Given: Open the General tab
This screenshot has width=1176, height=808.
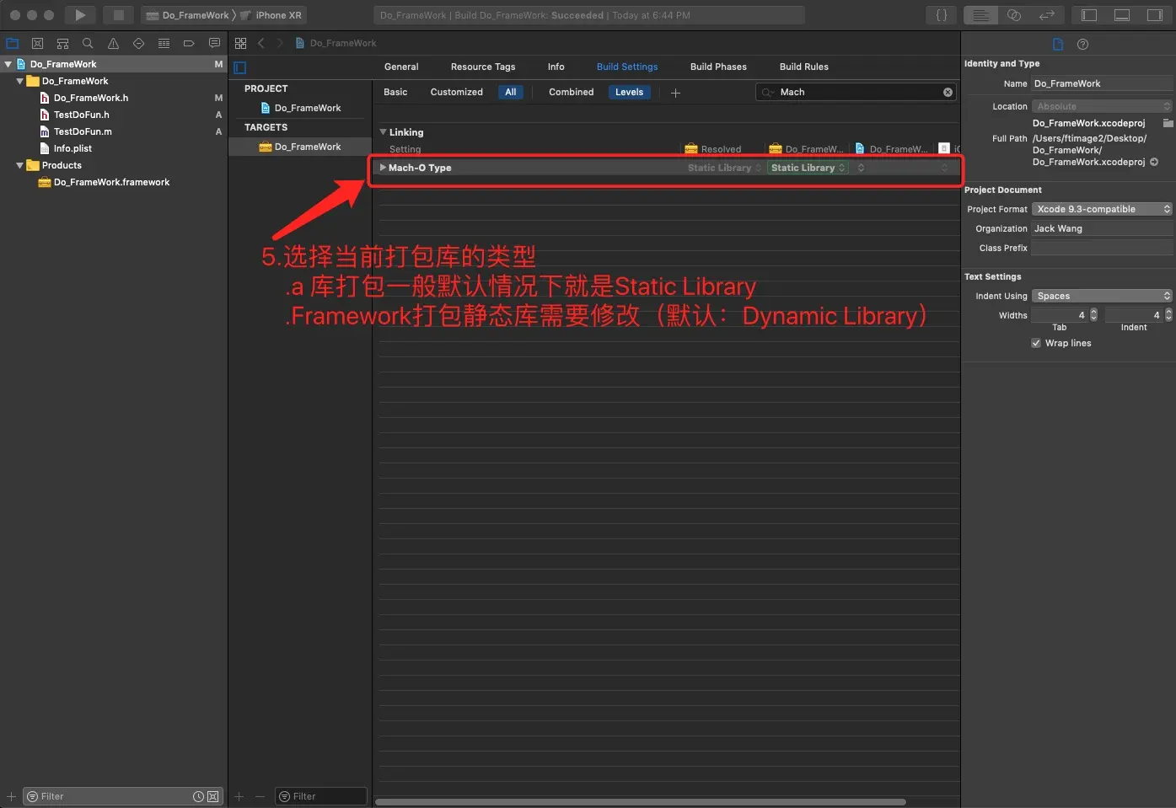Looking at the screenshot, I should point(401,67).
